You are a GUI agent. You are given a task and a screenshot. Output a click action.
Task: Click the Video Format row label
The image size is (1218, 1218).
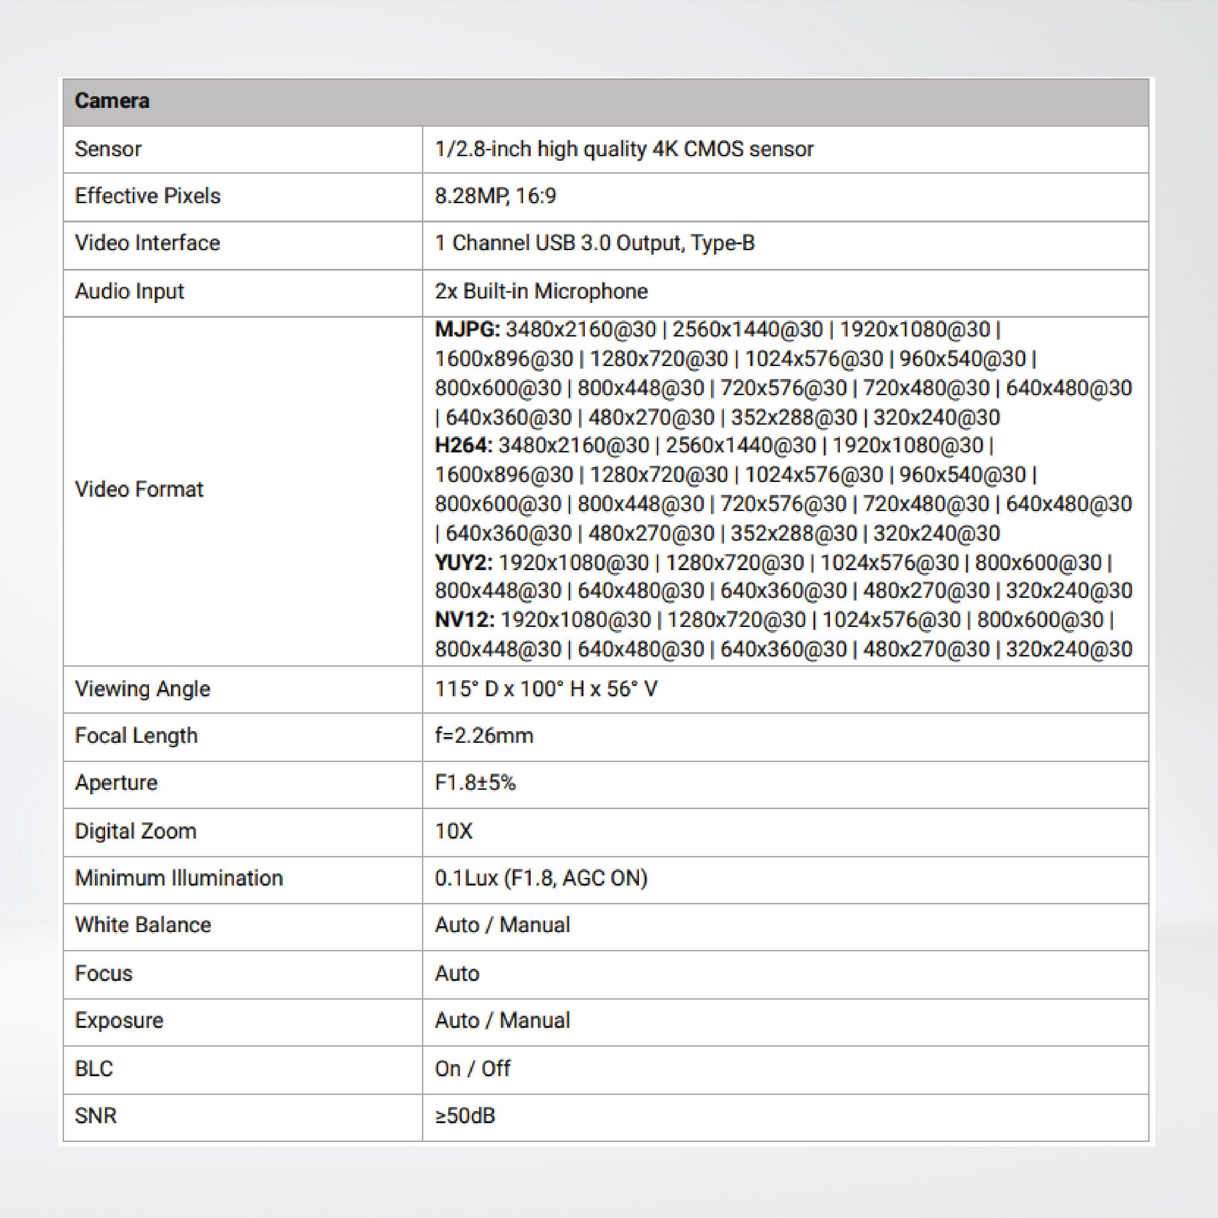pyautogui.click(x=139, y=489)
